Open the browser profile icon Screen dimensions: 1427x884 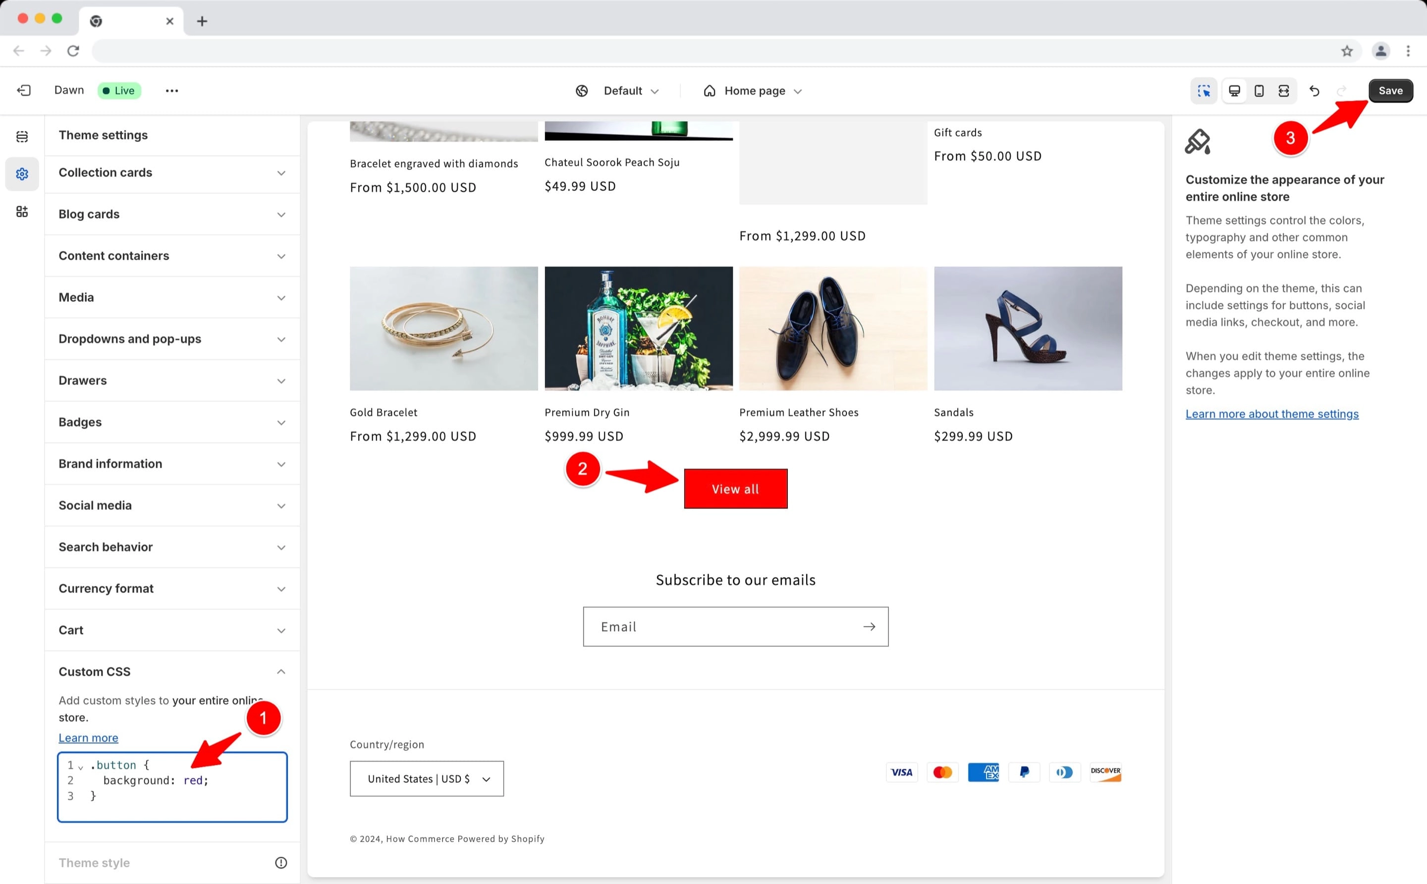[1381, 51]
